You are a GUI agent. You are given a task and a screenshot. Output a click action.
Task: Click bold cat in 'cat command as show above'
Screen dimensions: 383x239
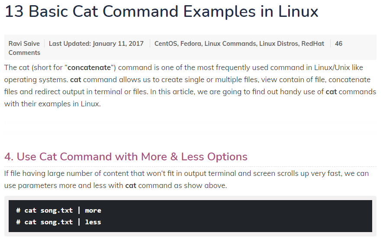click(131, 185)
